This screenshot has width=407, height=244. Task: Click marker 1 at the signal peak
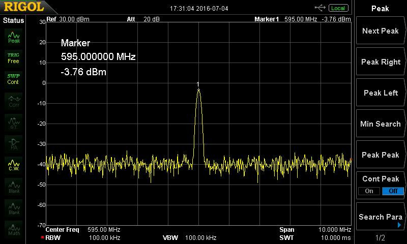click(x=198, y=89)
